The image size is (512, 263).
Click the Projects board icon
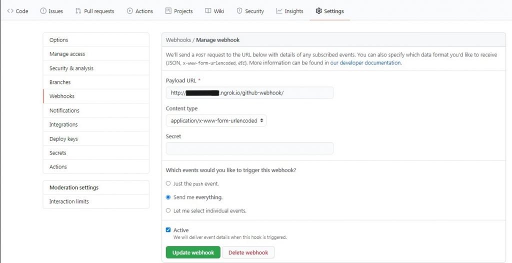pyautogui.click(x=168, y=11)
